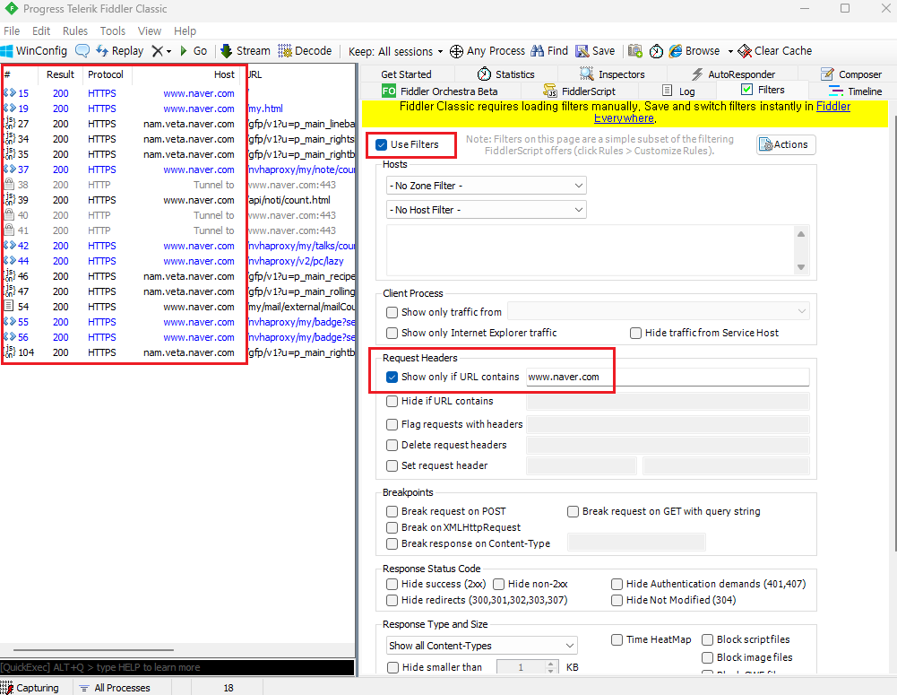The height and width of the screenshot is (695, 897).
Task: Open the Get Started tab
Action: tap(406, 74)
